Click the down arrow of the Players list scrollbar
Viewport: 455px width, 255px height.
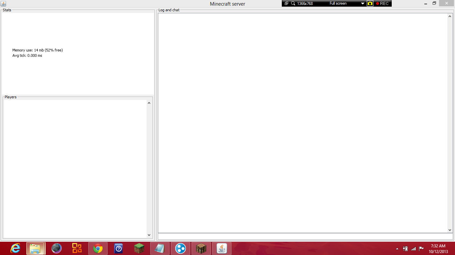[149, 235]
